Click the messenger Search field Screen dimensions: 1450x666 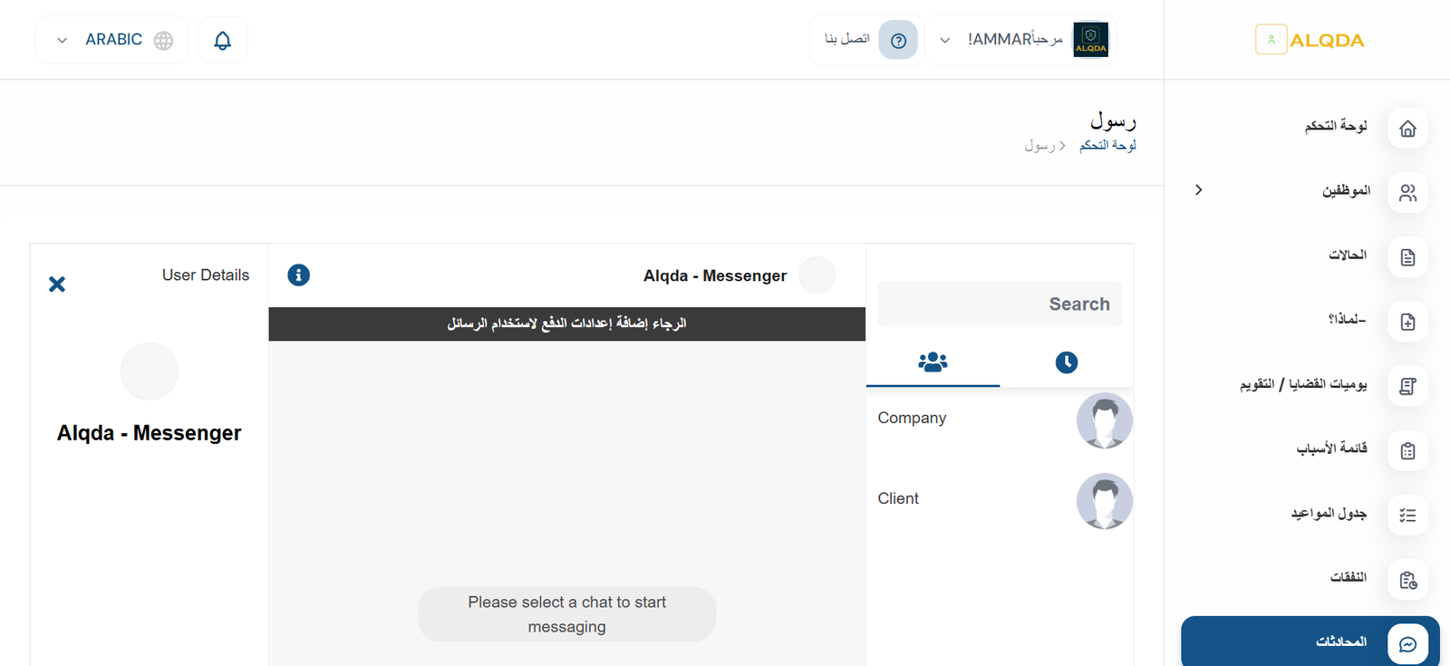click(1000, 304)
